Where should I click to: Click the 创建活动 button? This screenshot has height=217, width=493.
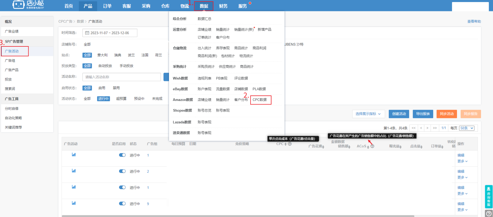pyautogui.click(x=399, y=114)
